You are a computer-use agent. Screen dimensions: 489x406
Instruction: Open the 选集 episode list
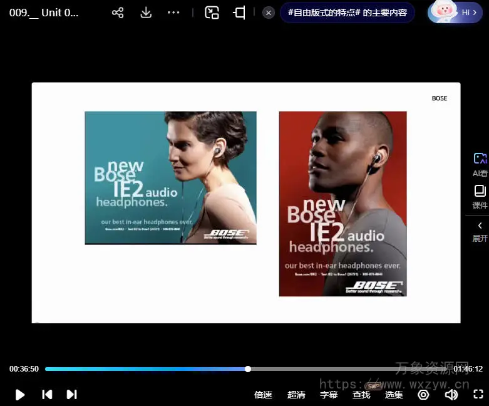[x=394, y=395]
